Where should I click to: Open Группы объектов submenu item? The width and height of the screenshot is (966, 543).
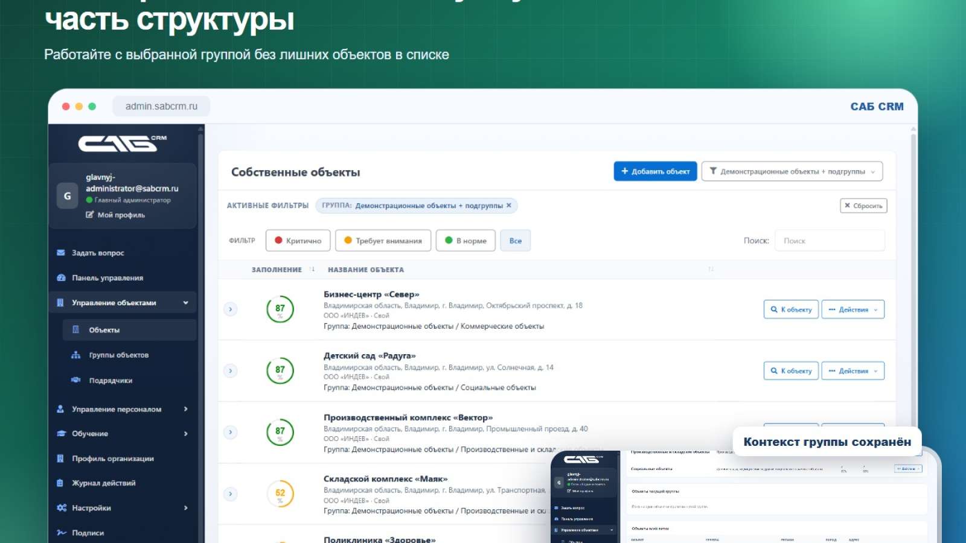click(129, 355)
